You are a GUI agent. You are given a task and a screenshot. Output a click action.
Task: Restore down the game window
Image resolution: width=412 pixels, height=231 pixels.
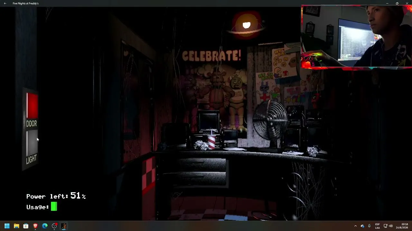click(397, 3)
